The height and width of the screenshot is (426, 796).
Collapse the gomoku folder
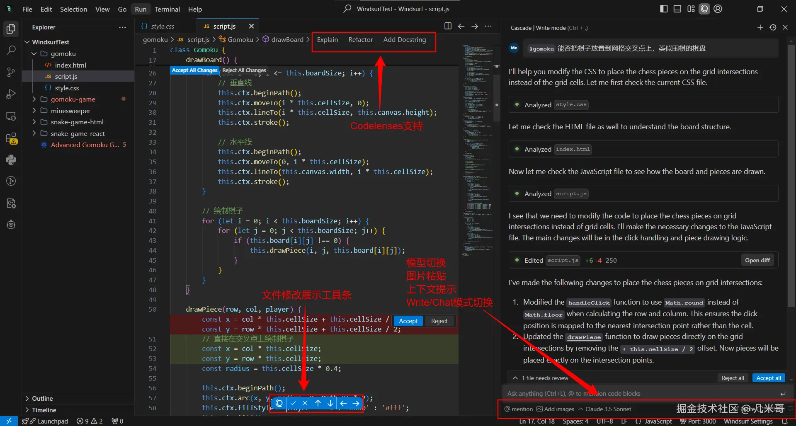point(34,53)
